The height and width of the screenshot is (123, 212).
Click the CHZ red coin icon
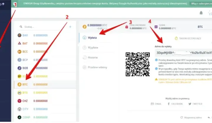(19, 101)
